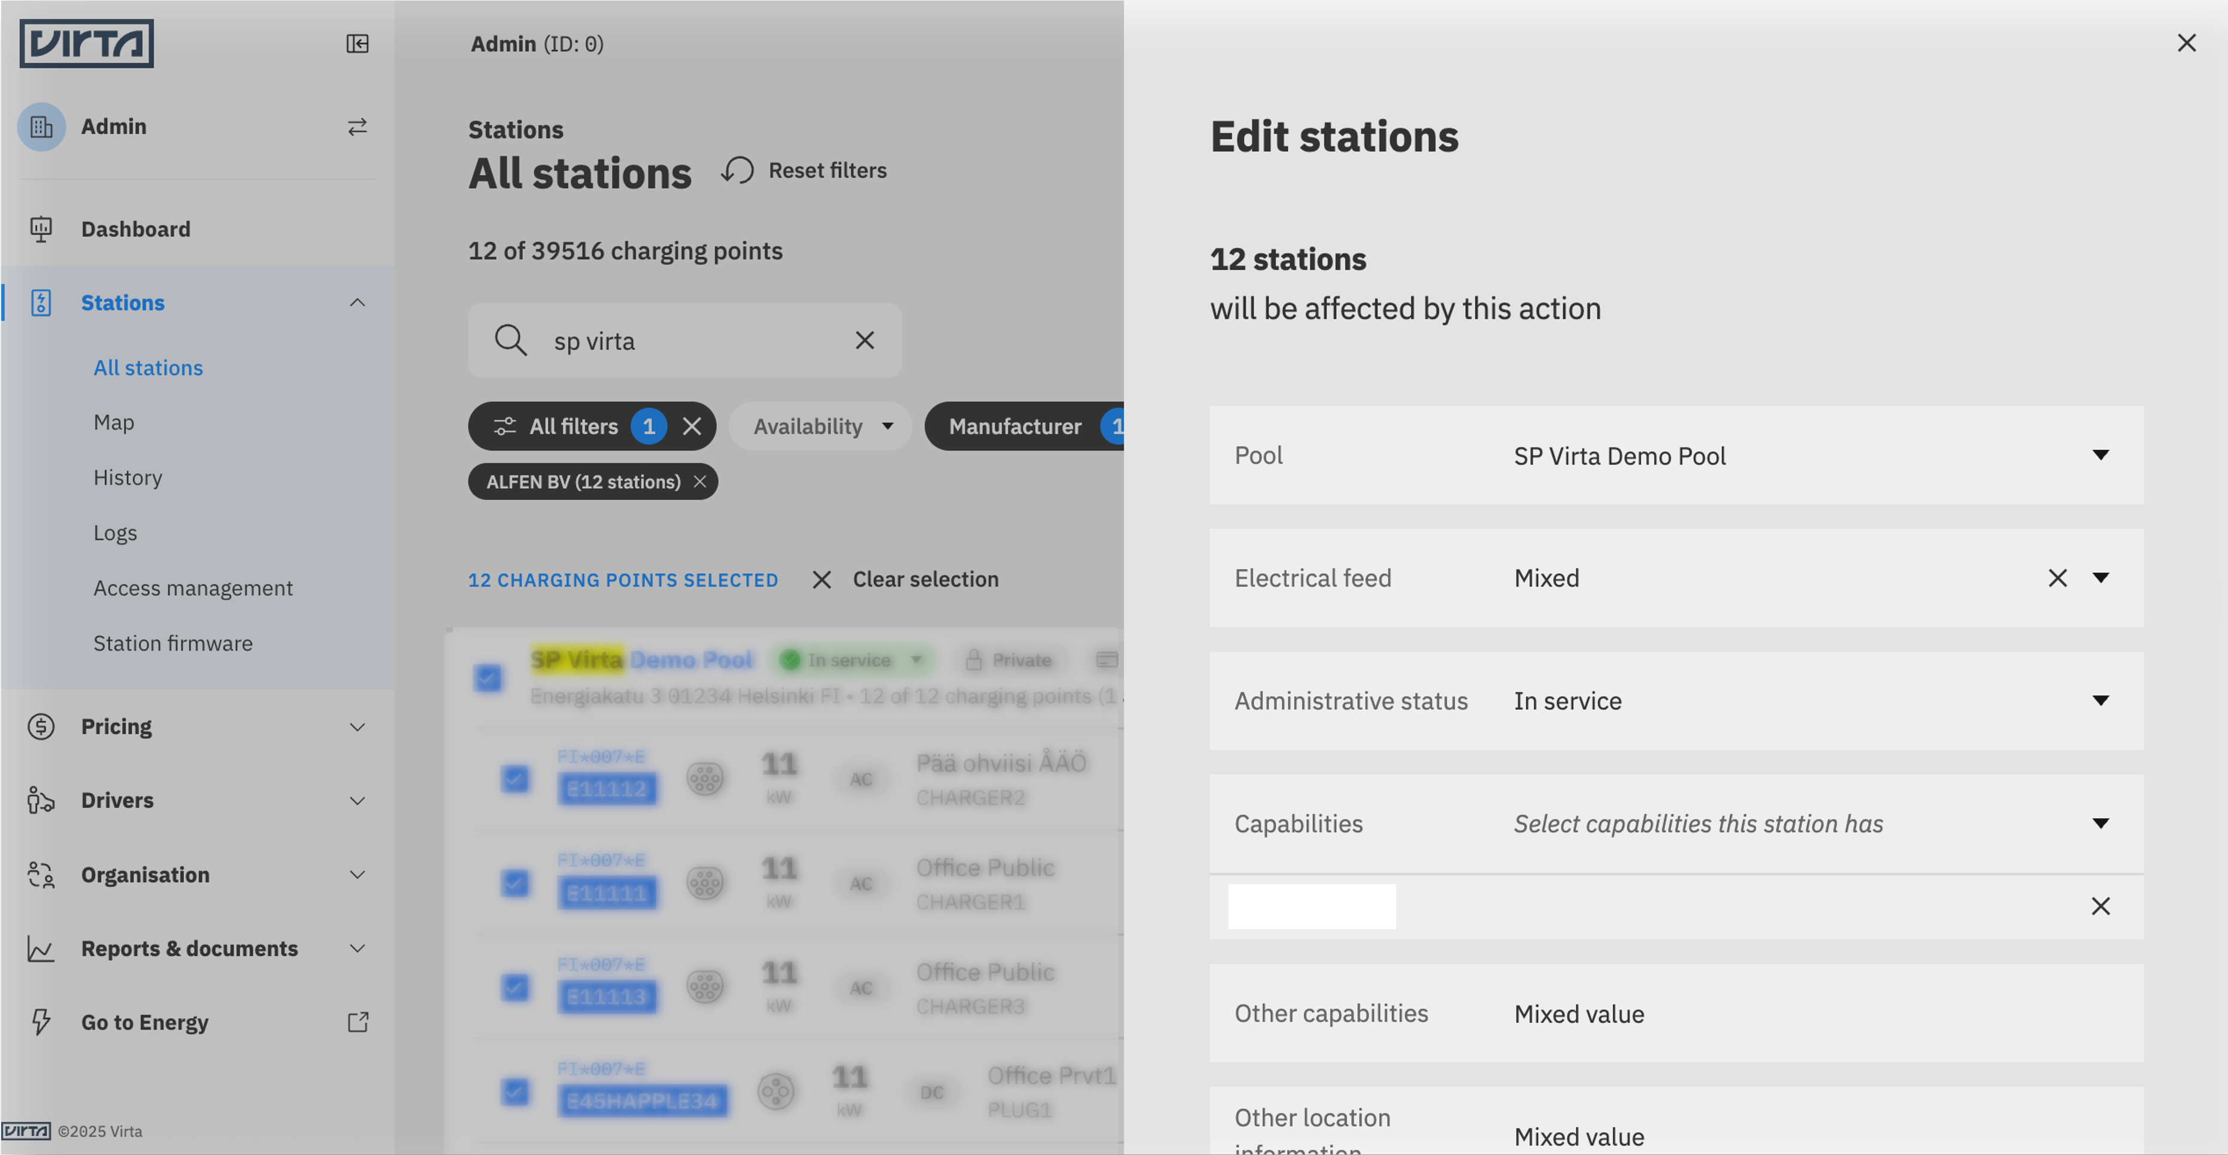This screenshot has width=2228, height=1155.
Task: Open the Pool dropdown showing SP Virta Demo Pool
Action: (x=1676, y=455)
